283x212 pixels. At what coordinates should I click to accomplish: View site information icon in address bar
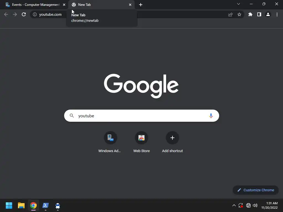(x=35, y=14)
